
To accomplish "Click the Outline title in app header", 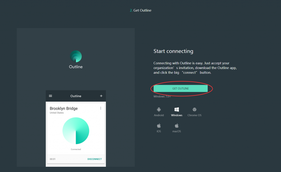I will coord(76,96).
